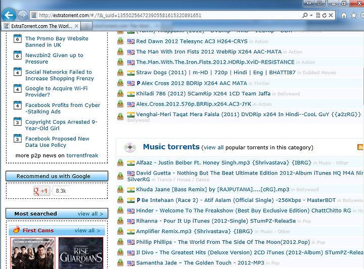Viewport: 364px width, 269px height.
Task: Select the ExtraTorrent.com The Worl... tab
Action: pyautogui.click(x=41, y=26)
